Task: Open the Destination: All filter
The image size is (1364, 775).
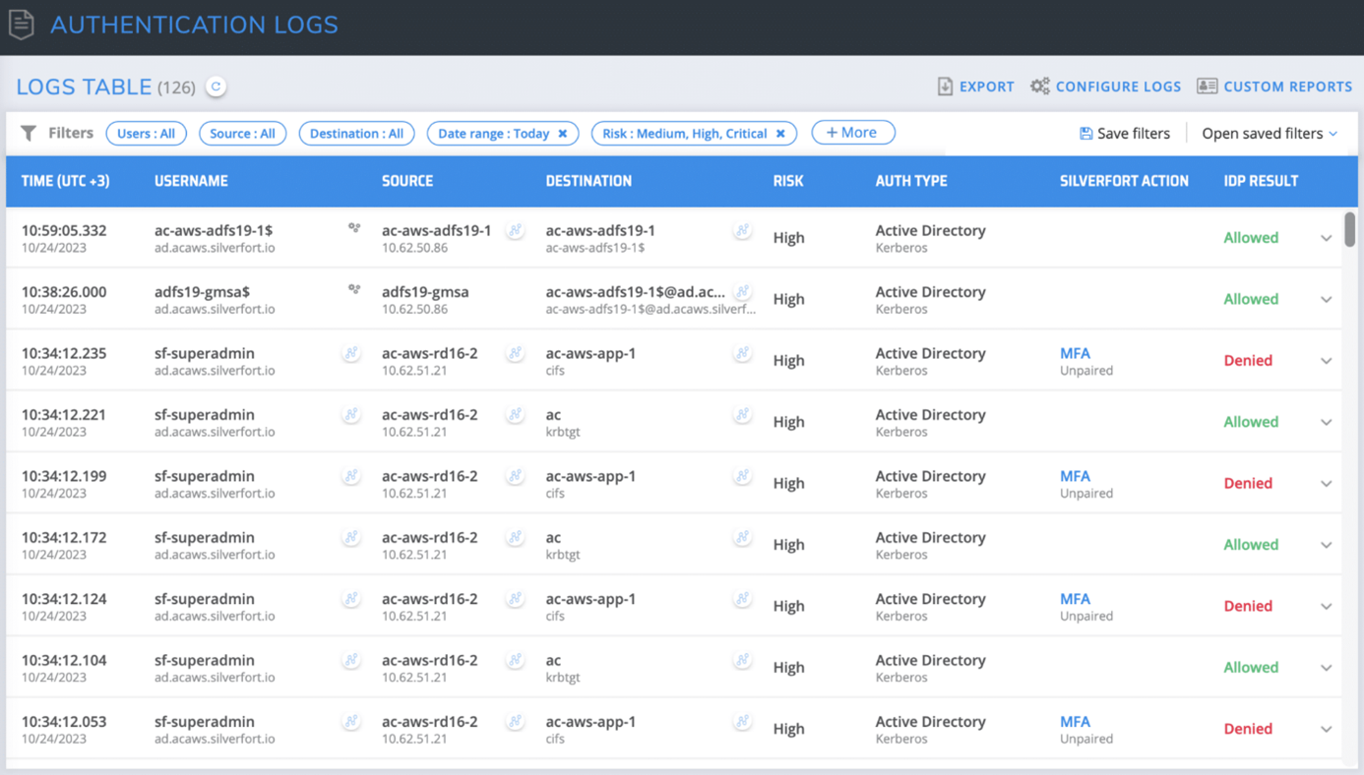Action: tap(356, 133)
